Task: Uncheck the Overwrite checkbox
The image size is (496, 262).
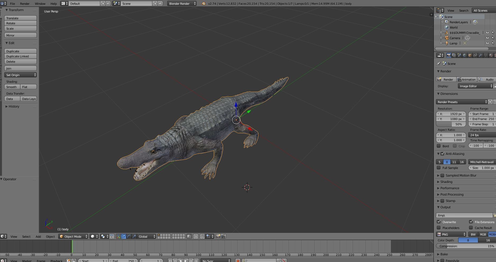Action: point(439,222)
